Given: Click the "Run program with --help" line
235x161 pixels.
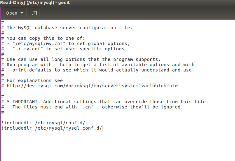Looking at the screenshot, I should pos(100,65).
